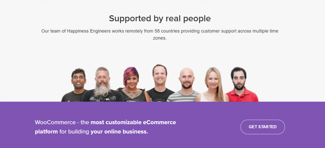Click the GET STARTED button
Viewport: 325px width, 148px height.
tap(262, 127)
